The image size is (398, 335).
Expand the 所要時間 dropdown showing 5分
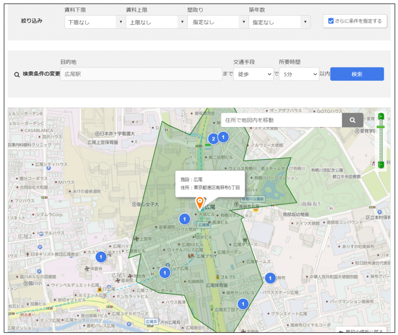click(299, 74)
